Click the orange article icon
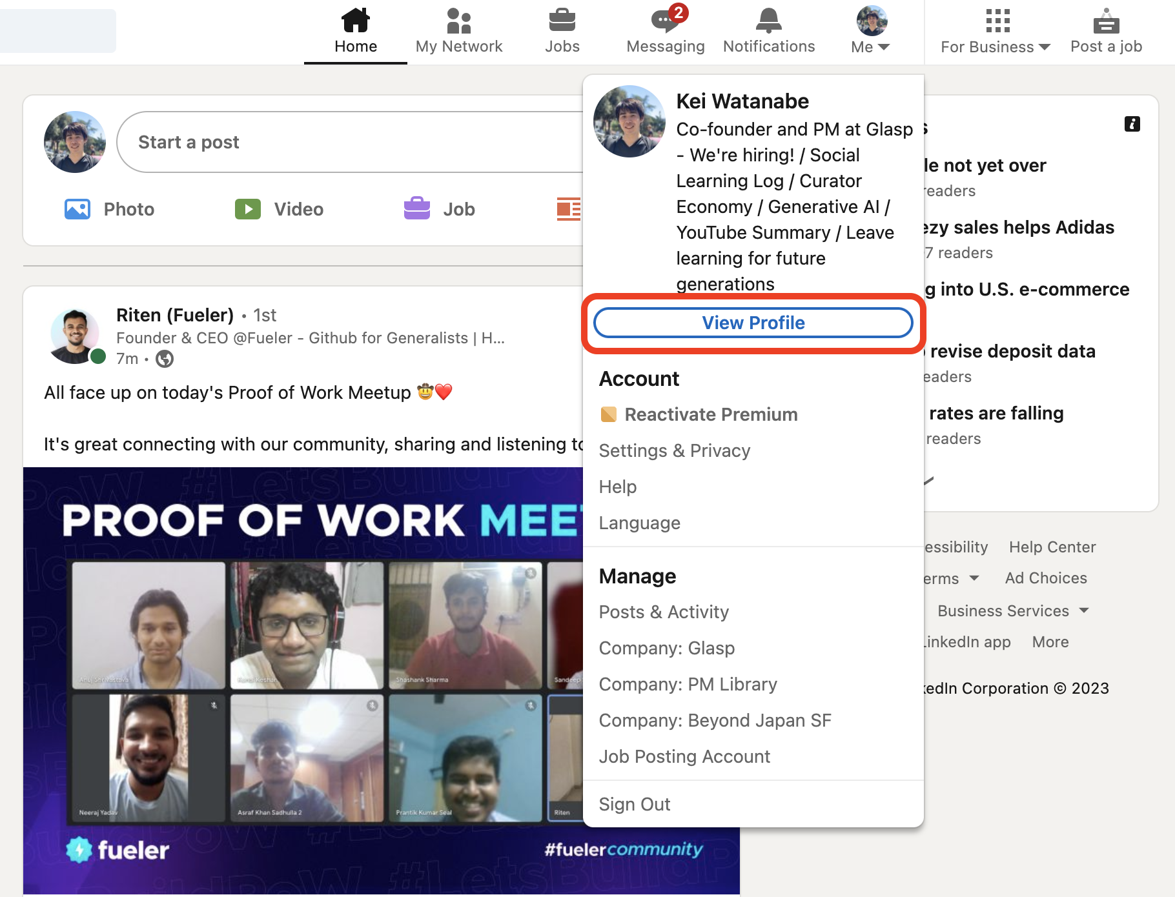Screen dimensions: 1175x897 (x=569, y=209)
